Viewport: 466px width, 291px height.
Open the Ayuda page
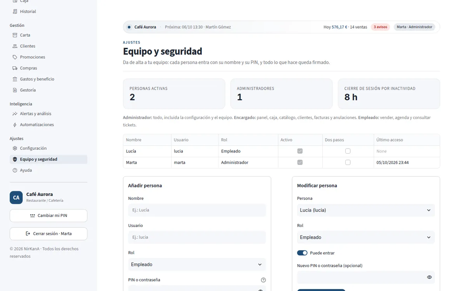pyautogui.click(x=49, y=170)
